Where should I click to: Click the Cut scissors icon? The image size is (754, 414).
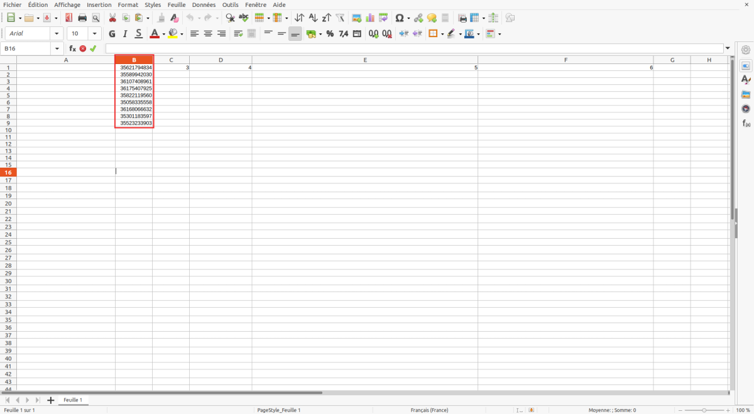coord(112,18)
